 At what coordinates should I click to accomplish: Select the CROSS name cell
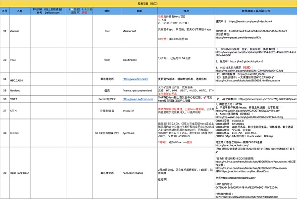tap(20, 133)
